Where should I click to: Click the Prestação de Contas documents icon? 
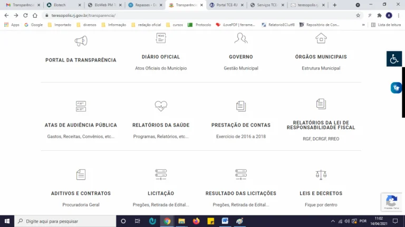point(241,106)
